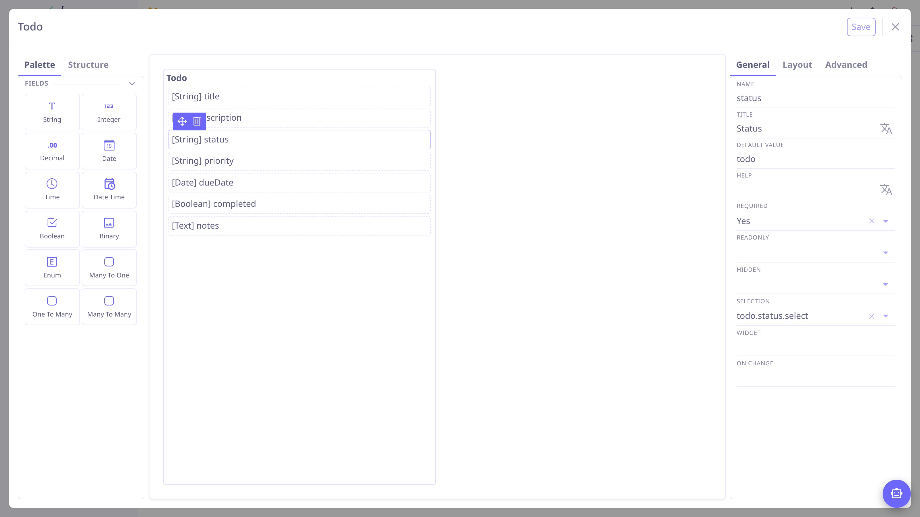Clear the Selection value
920x517 pixels.
pos(872,316)
